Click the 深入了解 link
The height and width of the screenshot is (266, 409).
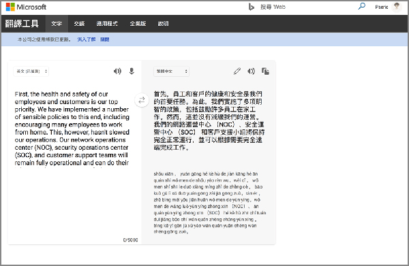pos(87,39)
